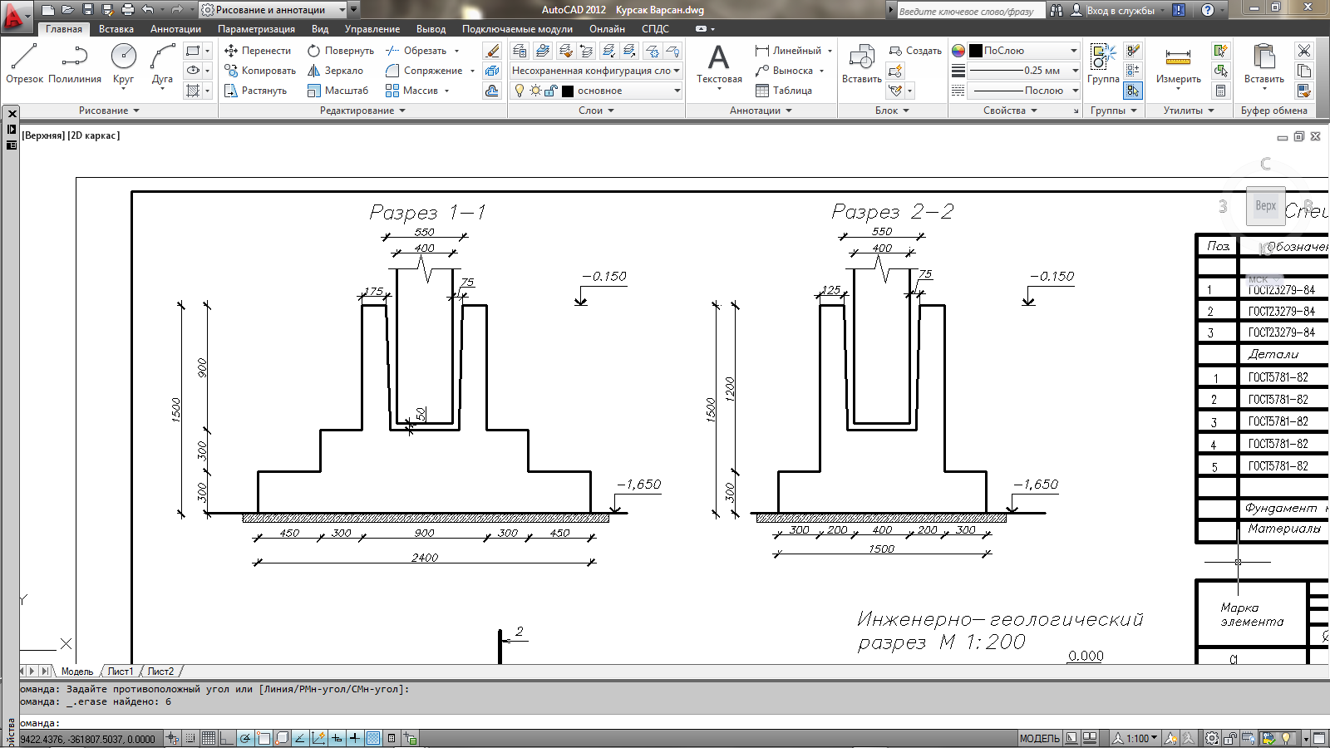Open the 0.25 мм lineweight dropdown

coord(1024,71)
